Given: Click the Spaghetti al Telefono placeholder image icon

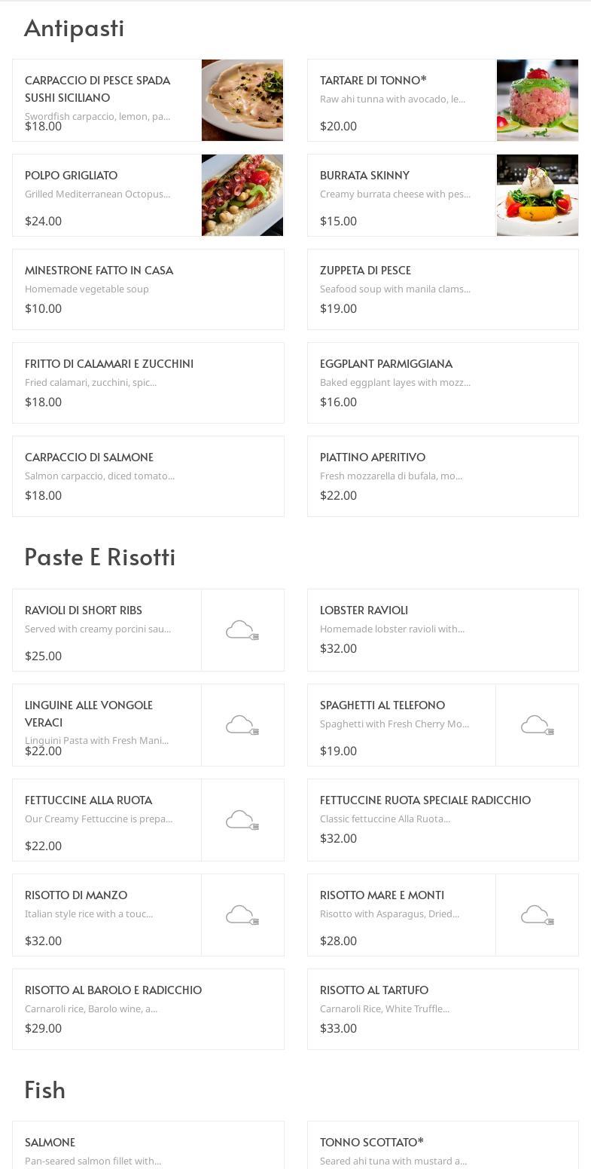Looking at the screenshot, I should tap(538, 725).
